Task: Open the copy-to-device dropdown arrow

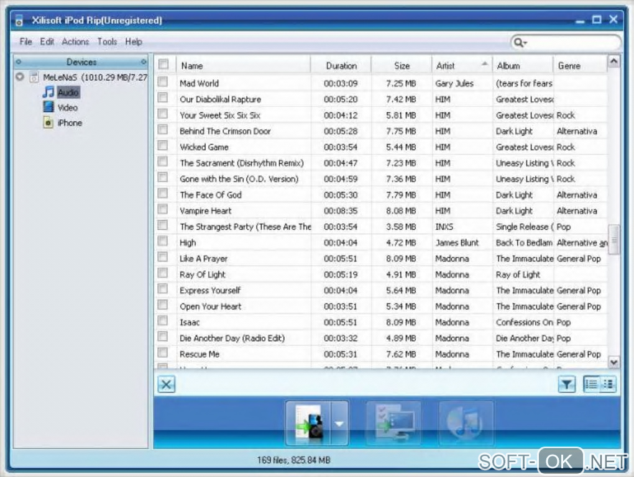Action: pos(339,424)
